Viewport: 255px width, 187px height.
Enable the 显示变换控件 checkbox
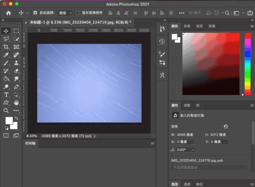click(x=78, y=13)
